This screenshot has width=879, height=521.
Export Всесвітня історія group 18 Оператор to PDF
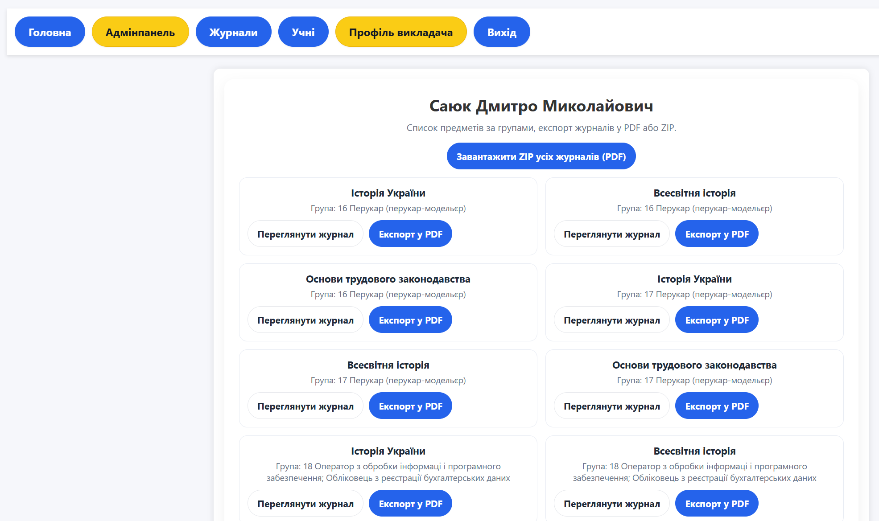[716, 503]
